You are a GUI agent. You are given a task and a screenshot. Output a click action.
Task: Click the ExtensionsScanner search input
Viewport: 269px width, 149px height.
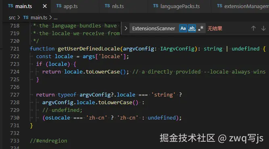154,28
